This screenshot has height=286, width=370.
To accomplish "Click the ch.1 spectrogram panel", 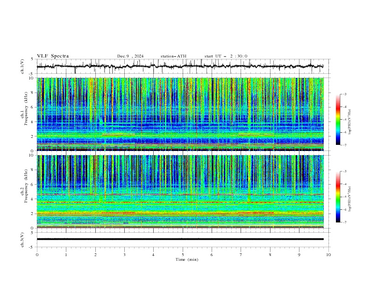I will [x=180, y=114].
